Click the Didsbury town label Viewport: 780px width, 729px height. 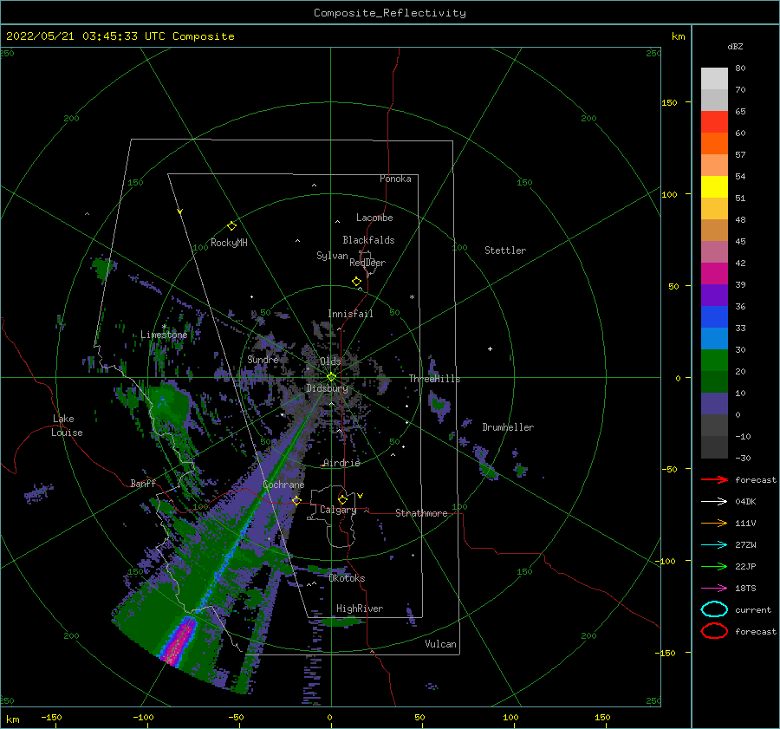point(327,388)
